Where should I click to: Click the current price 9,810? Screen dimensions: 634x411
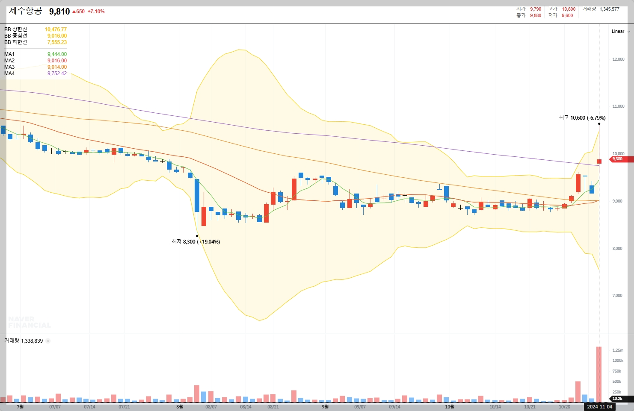coord(59,12)
